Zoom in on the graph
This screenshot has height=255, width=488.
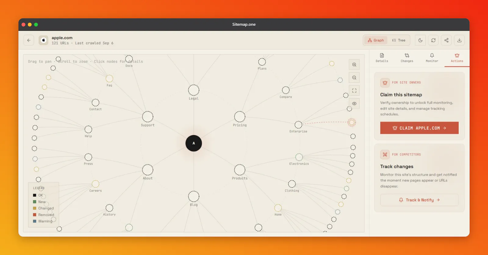click(354, 65)
